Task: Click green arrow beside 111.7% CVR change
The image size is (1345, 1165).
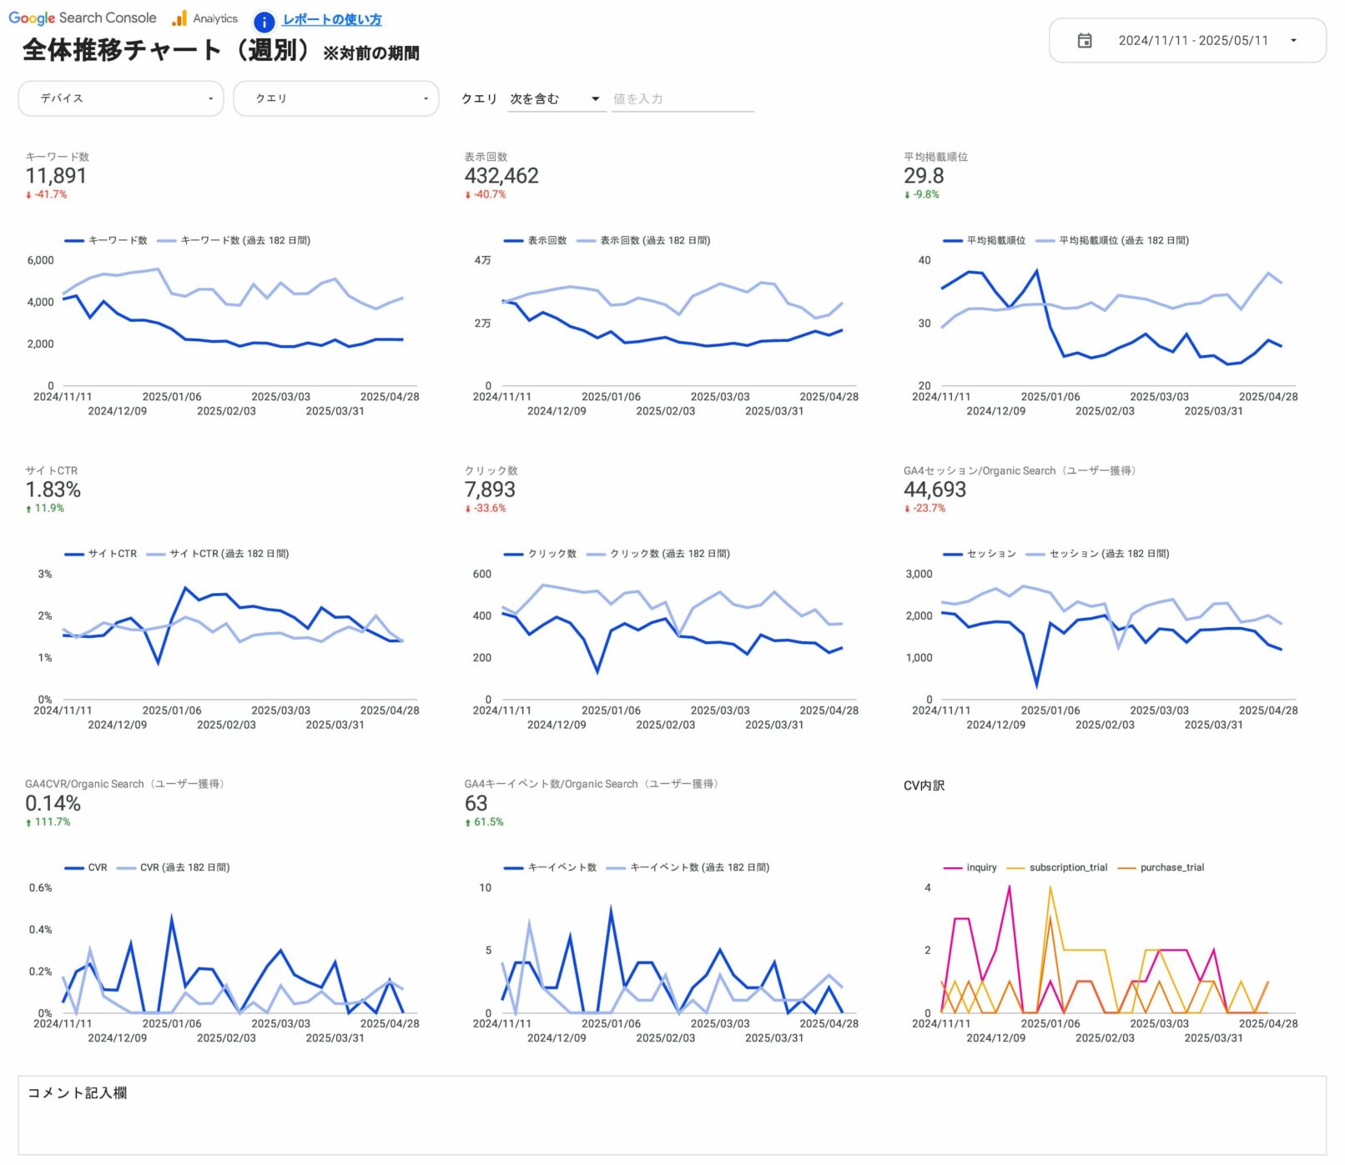Action: [x=28, y=822]
